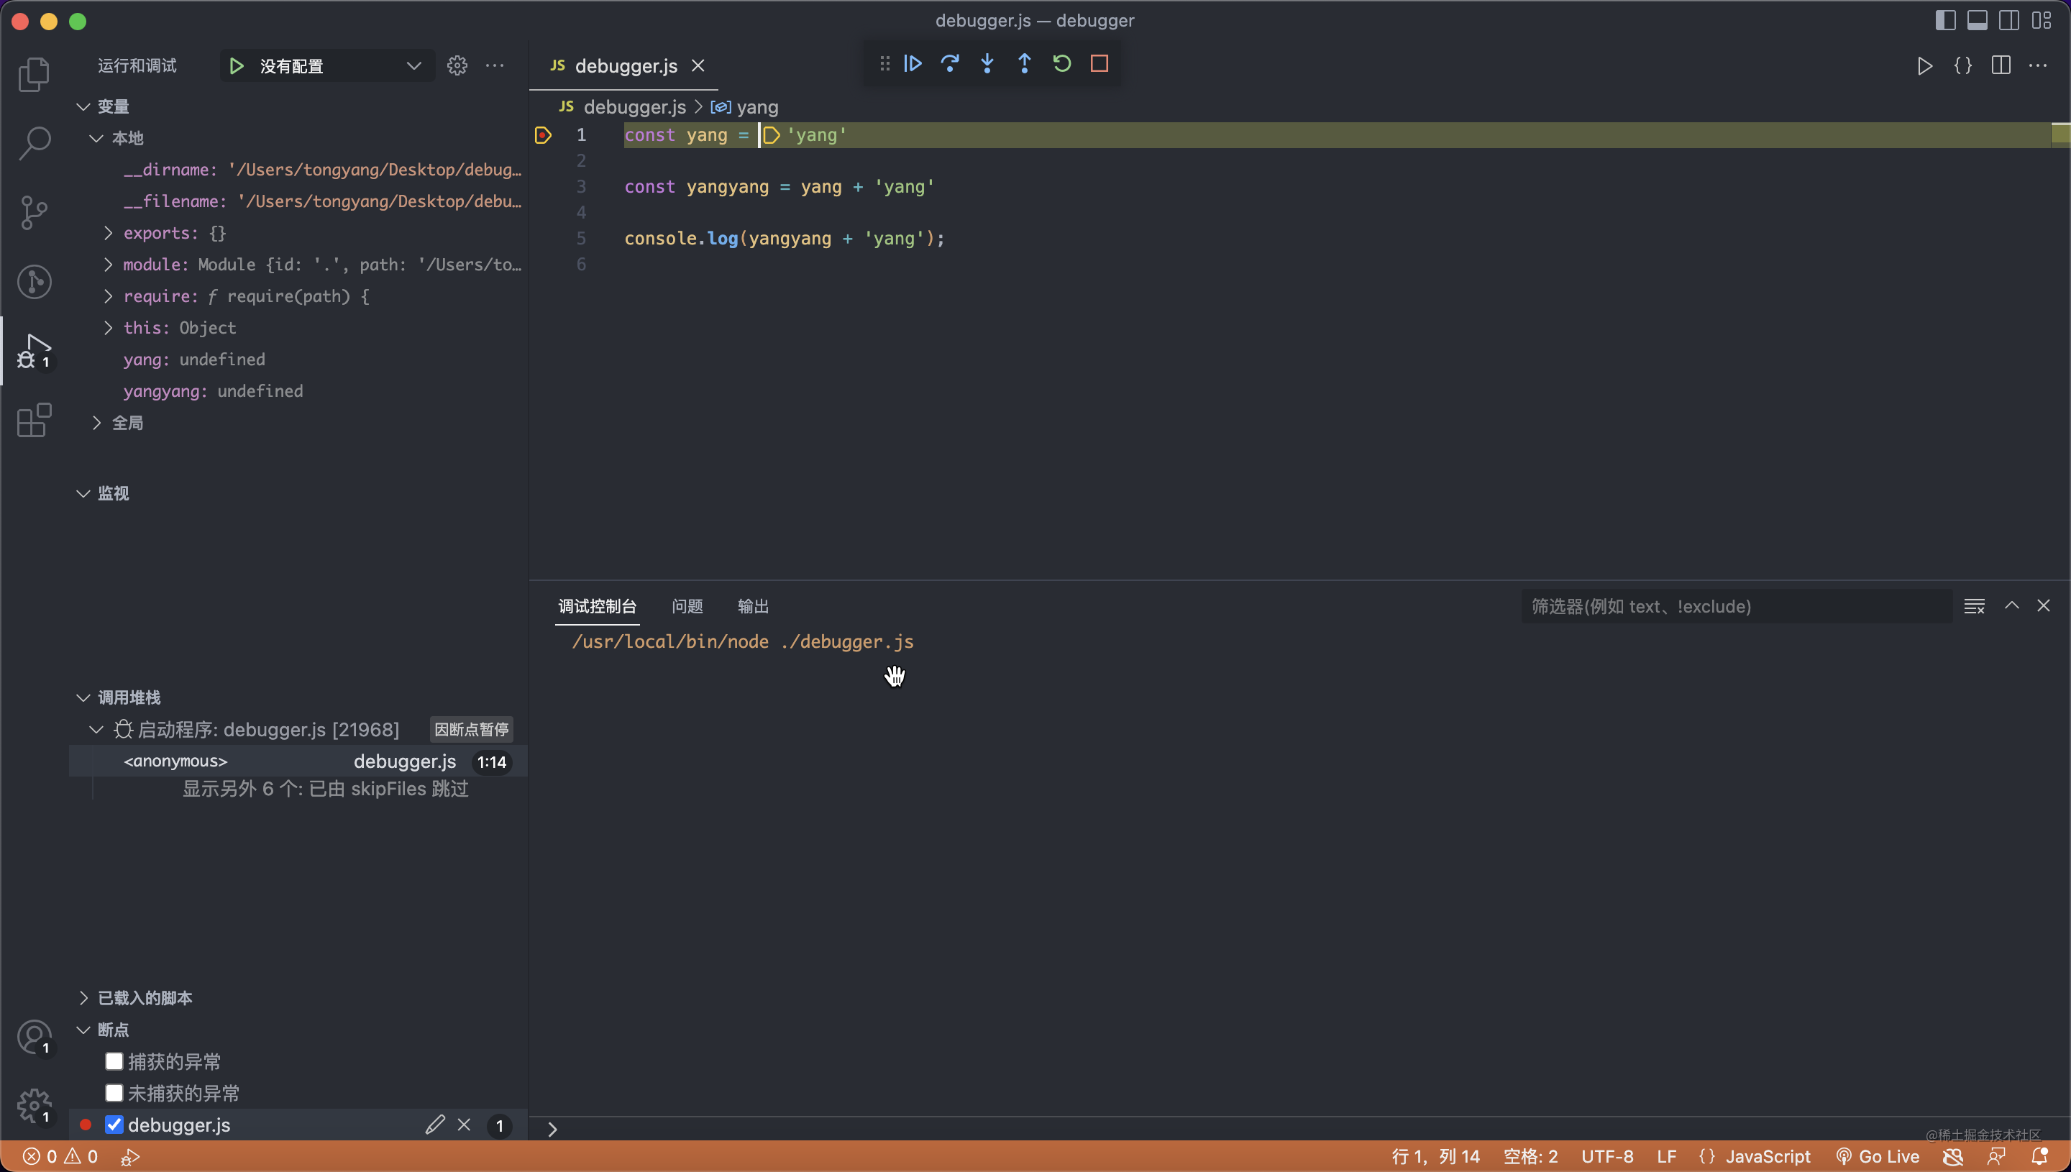
Task: Enable the 捕获的异常 breakpoint checkbox
Action: (x=114, y=1062)
